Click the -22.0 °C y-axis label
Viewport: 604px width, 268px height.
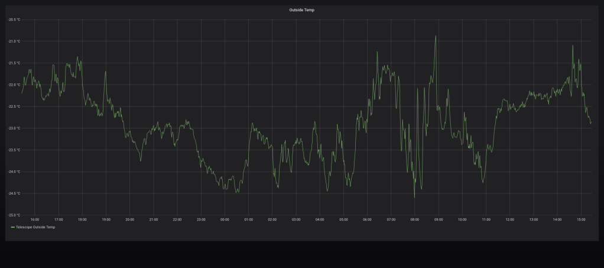[14, 85]
